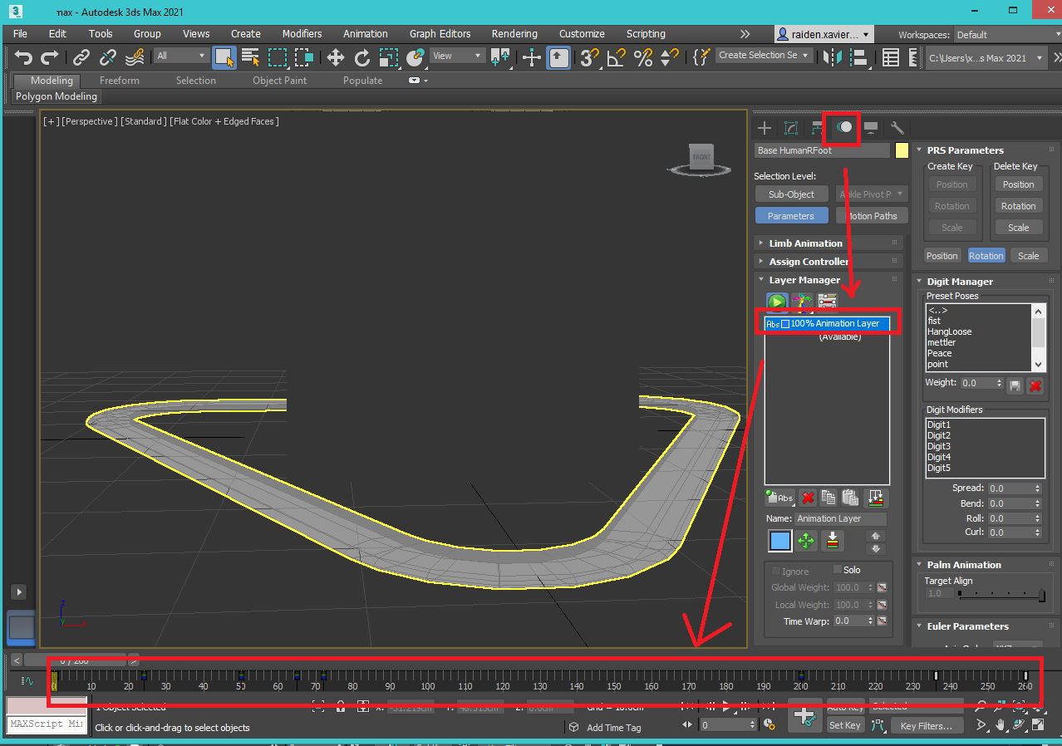Select the Rotate transform tool
Viewport: 1062px width, 746px height.
361,56
